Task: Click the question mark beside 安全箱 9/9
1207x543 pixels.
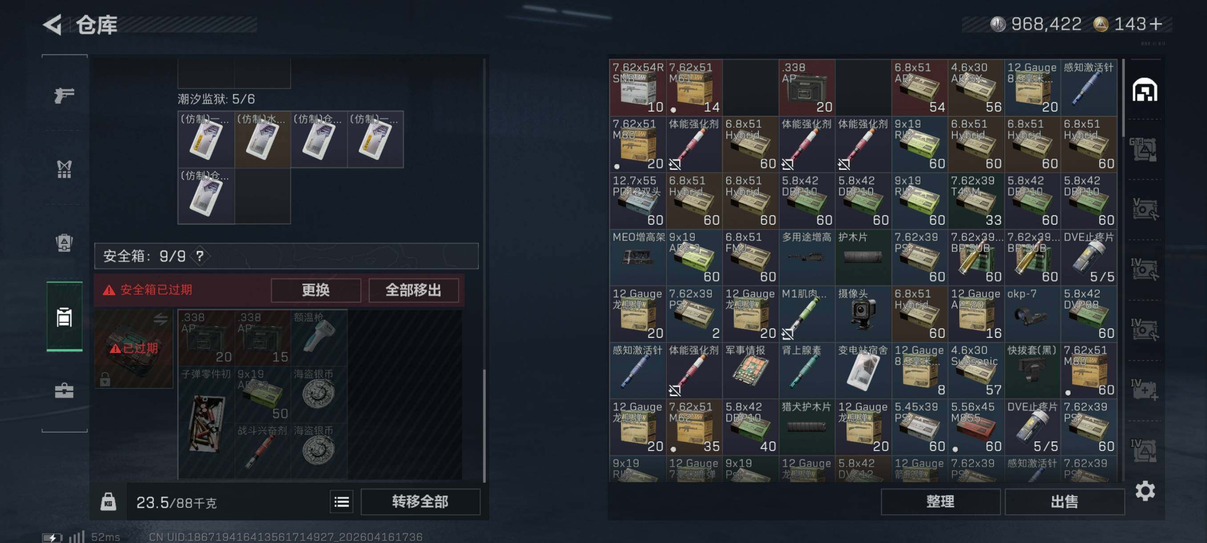Action: point(200,256)
